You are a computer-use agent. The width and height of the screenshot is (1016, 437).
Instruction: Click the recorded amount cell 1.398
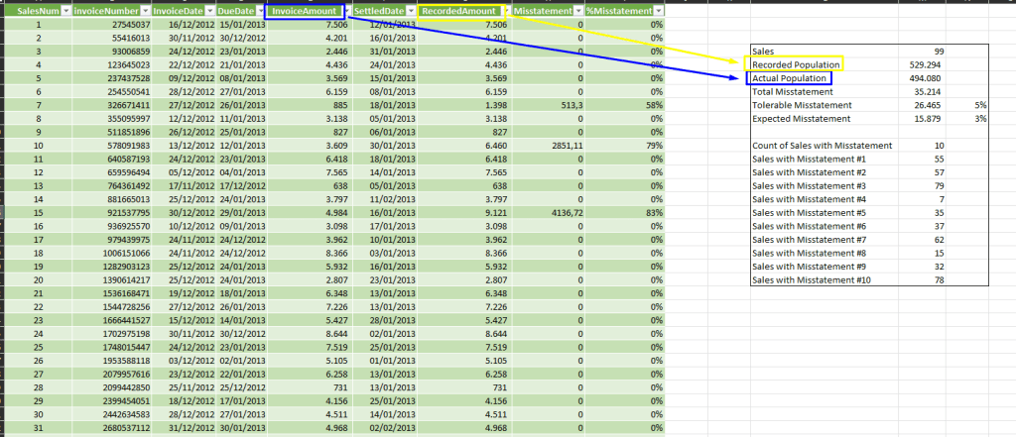(463, 105)
